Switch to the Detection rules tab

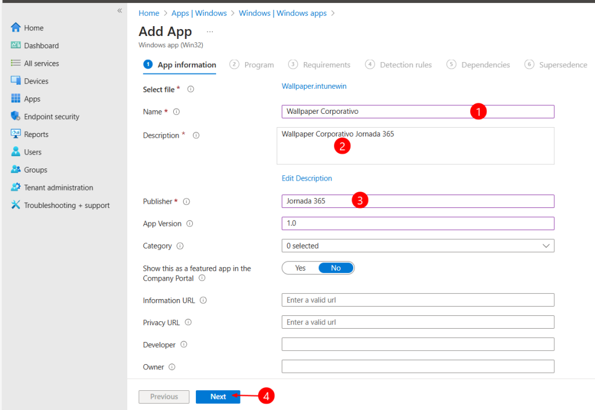(405, 64)
